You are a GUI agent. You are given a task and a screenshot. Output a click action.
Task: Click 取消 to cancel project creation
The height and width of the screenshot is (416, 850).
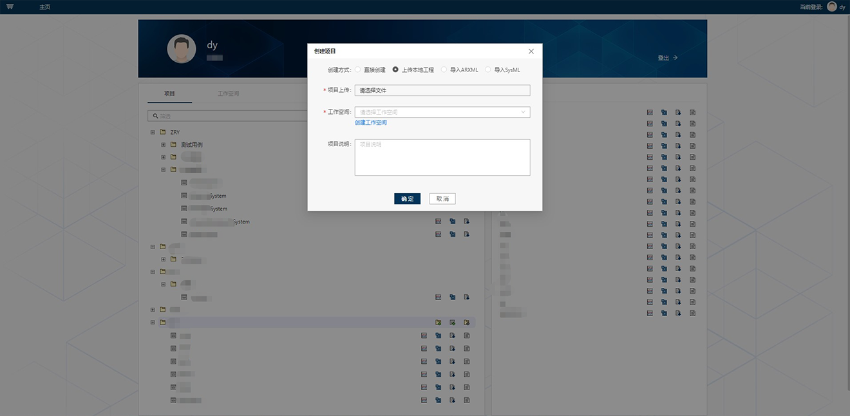tap(442, 199)
